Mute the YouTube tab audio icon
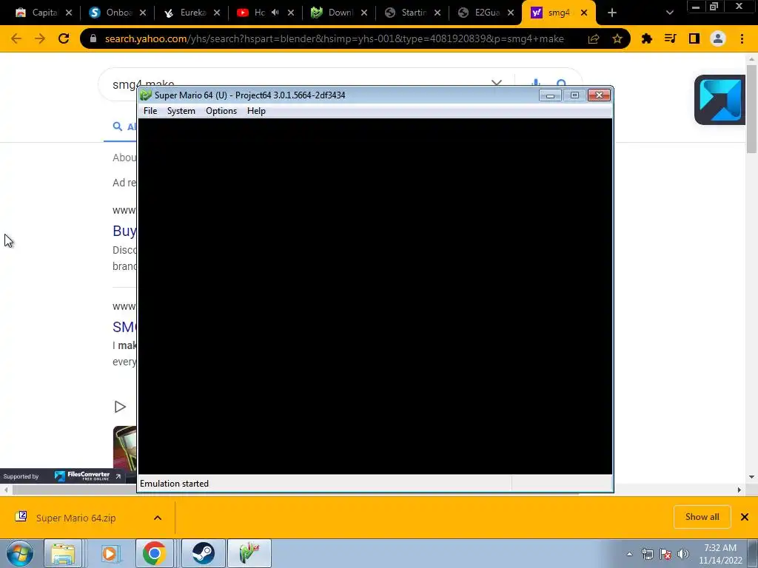The width and height of the screenshot is (758, 568). pos(275,13)
